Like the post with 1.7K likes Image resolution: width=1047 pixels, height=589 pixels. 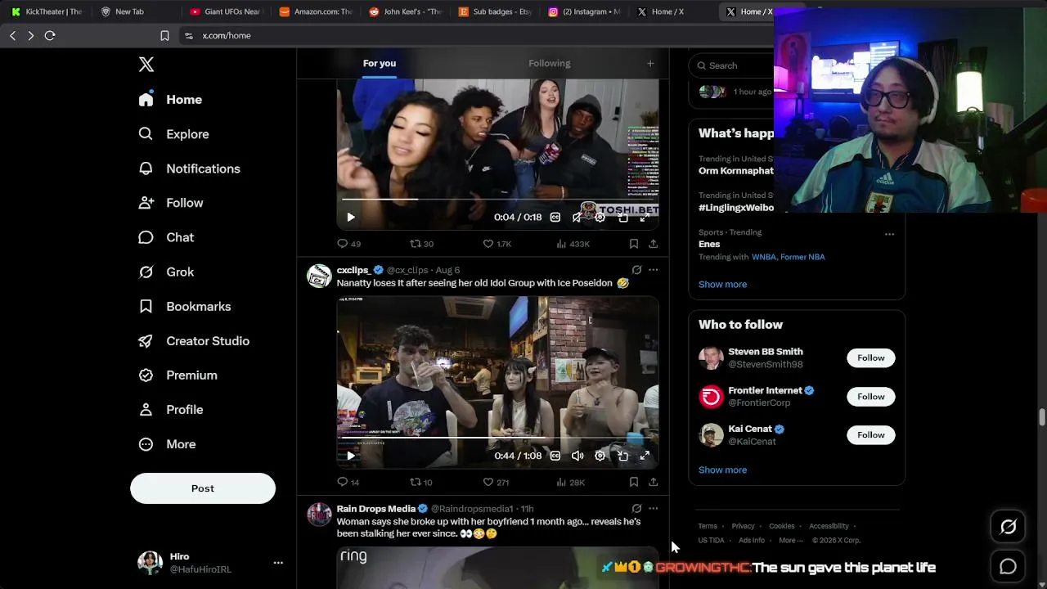(x=497, y=244)
